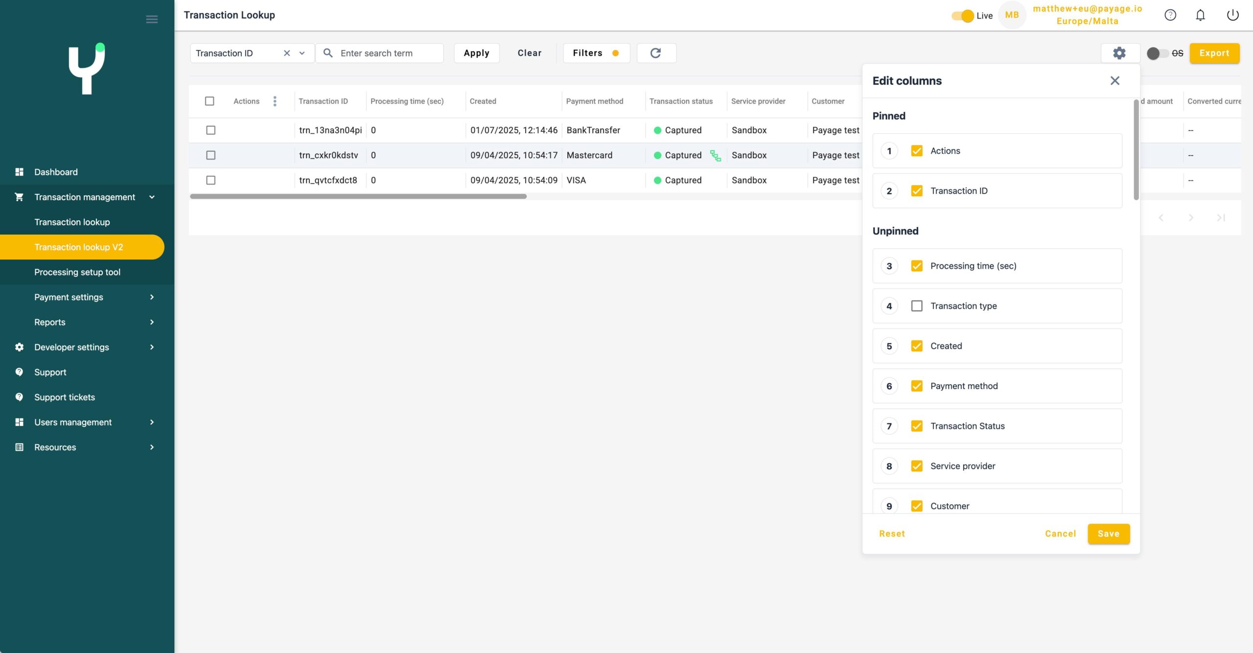1253x653 pixels.
Task: Click linked transactions icon beside Mastercard row
Action: click(715, 156)
